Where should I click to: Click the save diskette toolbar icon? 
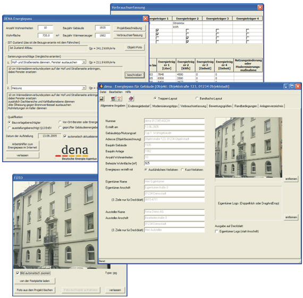point(102,99)
